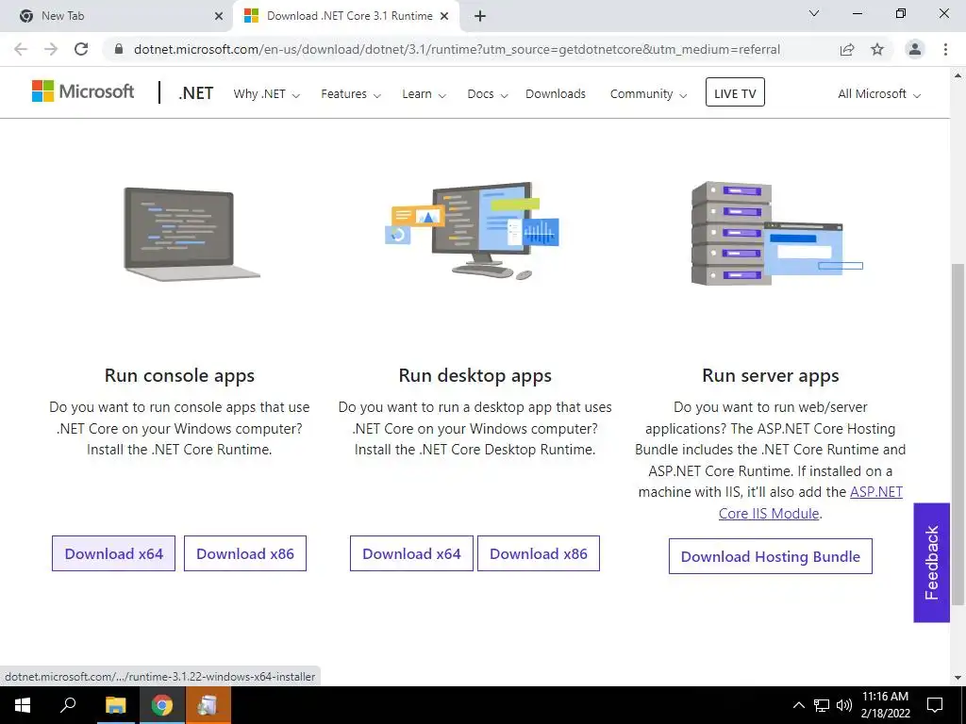Viewport: 966px width, 724px height.
Task: Reload the page with refresh icon
Action: pos(81,49)
